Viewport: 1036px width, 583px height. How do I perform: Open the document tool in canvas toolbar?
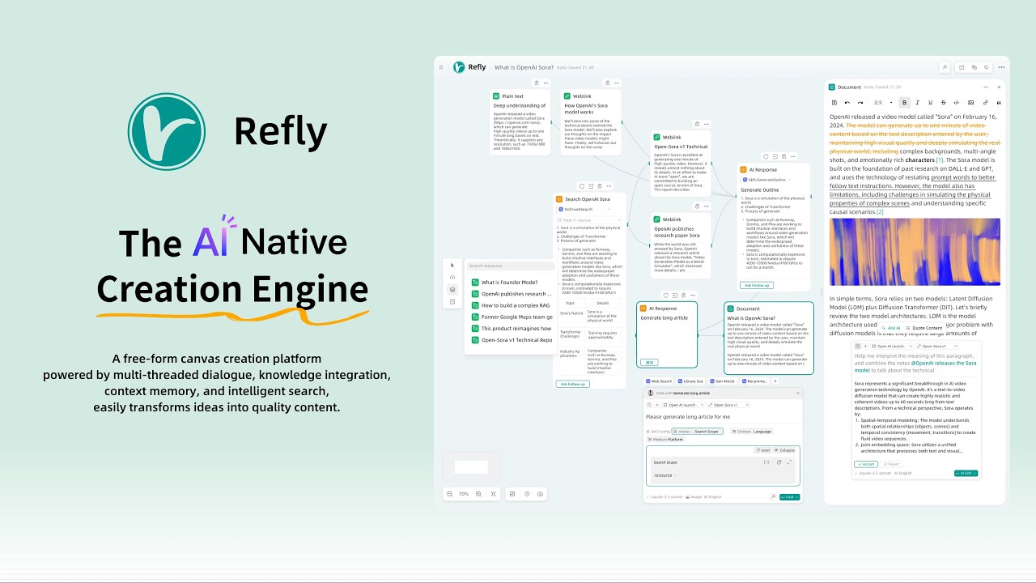coord(452,302)
